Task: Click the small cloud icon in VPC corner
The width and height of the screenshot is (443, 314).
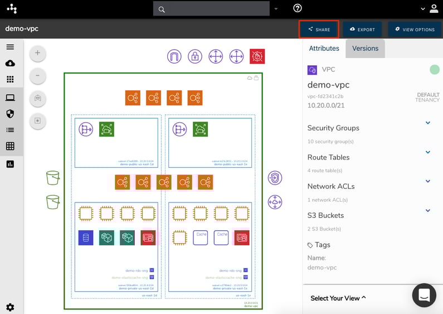Action: [250, 78]
